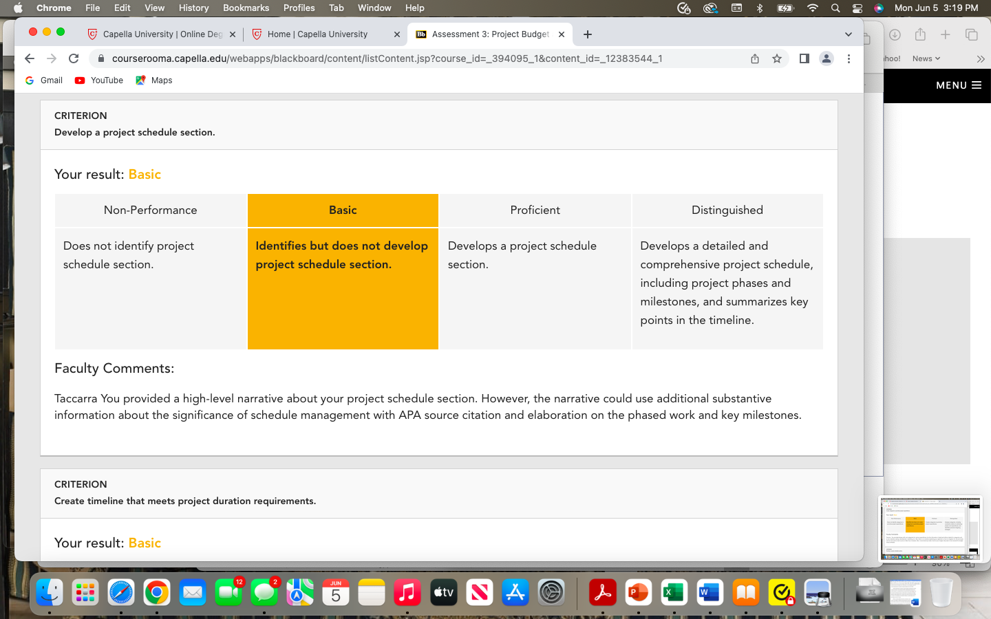Click Safari's downloads icon

point(895,34)
